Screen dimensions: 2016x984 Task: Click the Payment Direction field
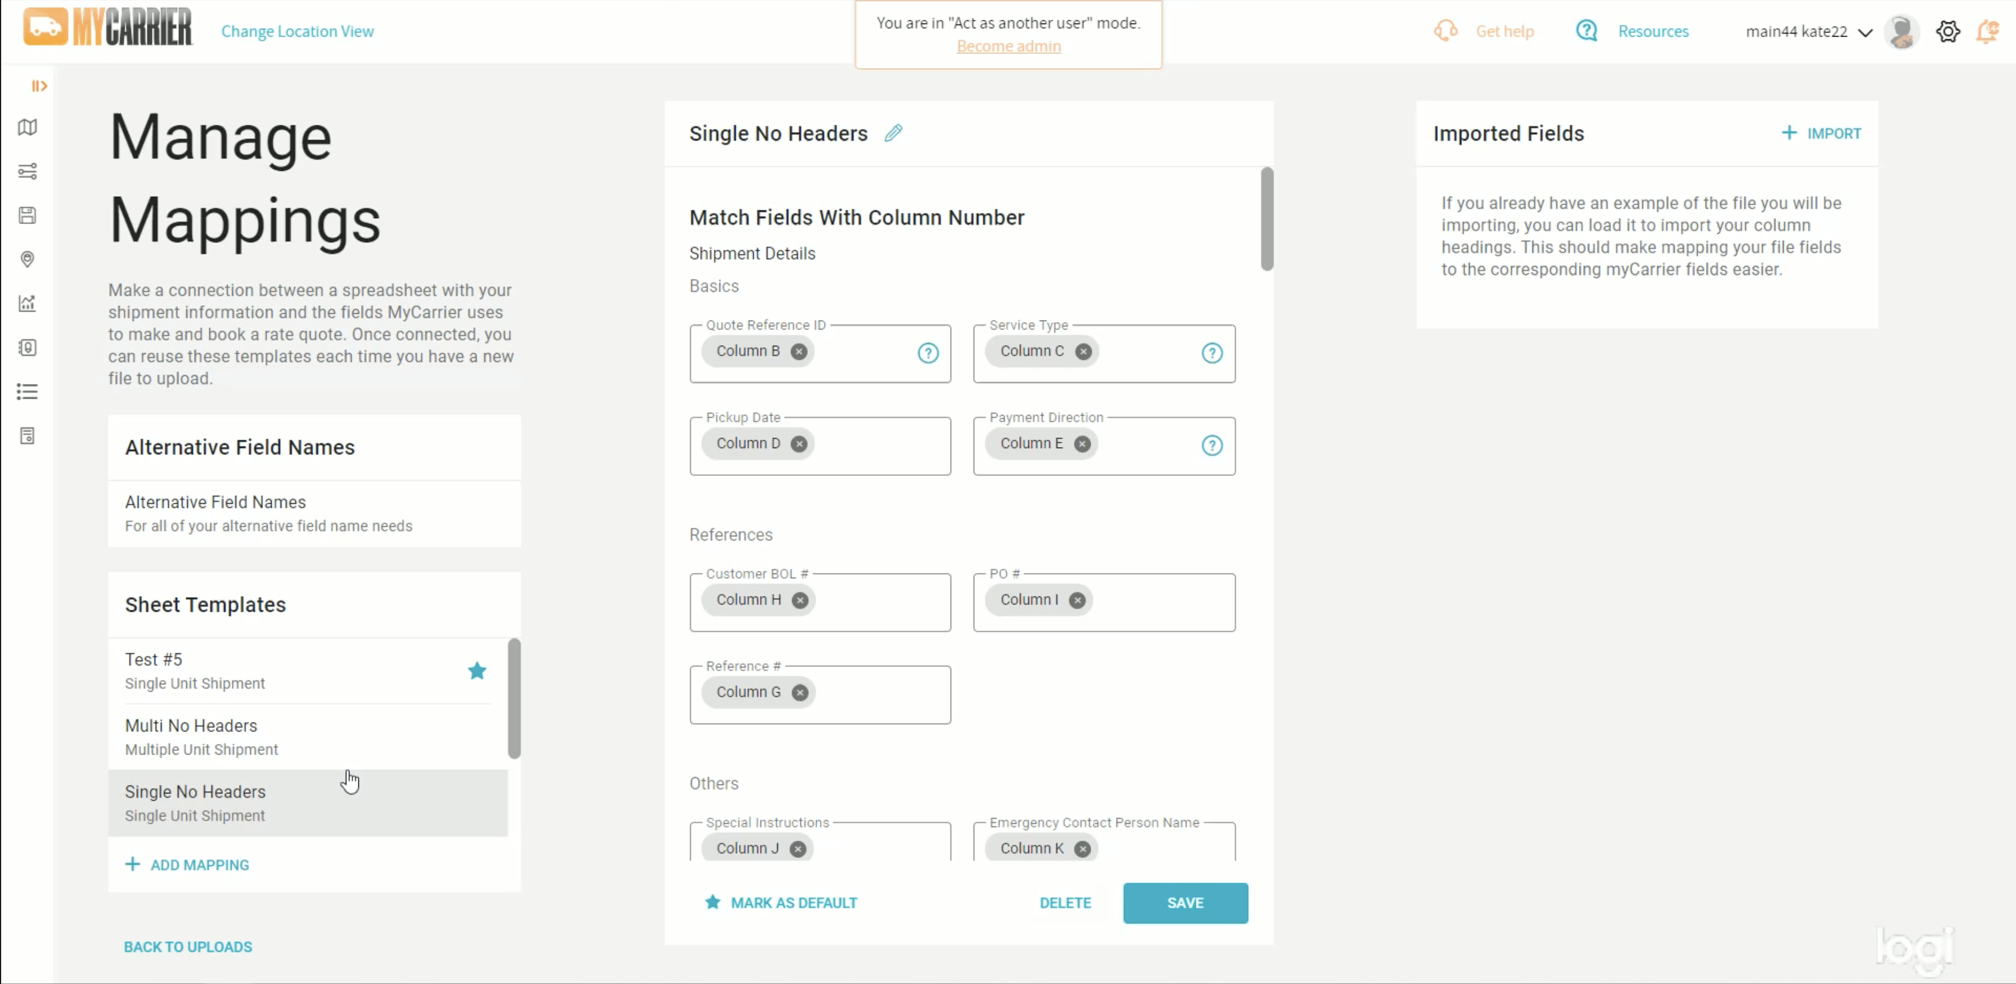click(x=1104, y=445)
